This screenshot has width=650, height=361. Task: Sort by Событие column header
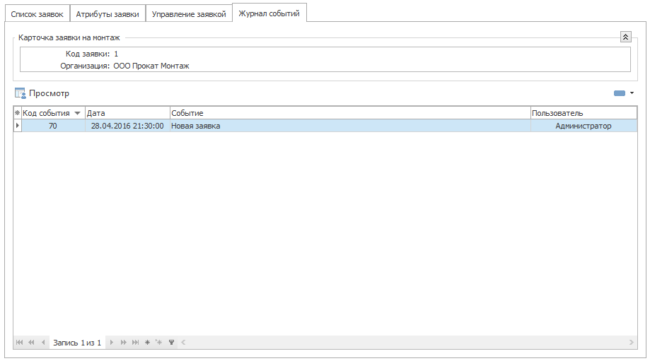(350, 113)
